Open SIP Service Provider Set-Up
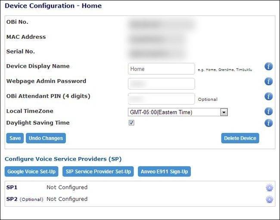280x220 pixels. (x=98, y=172)
